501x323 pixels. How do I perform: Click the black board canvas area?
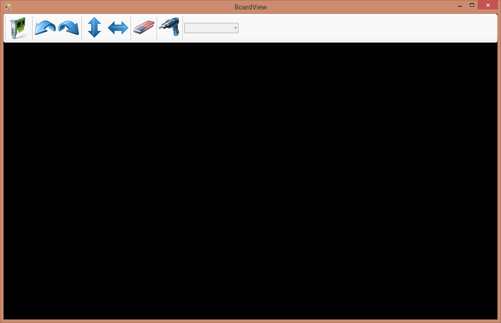point(250,179)
